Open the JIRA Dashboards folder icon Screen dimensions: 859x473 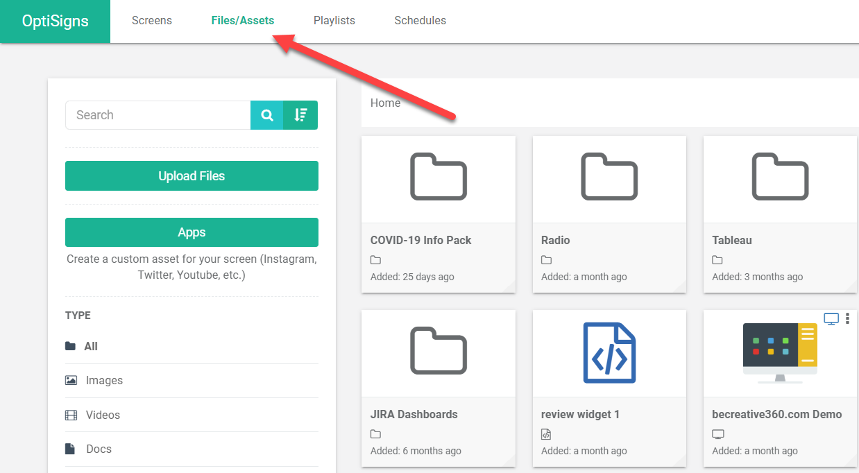(438, 352)
